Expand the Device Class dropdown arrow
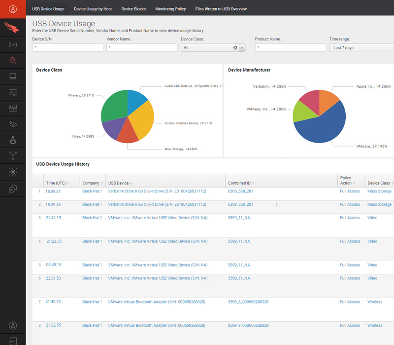 tap(242, 48)
